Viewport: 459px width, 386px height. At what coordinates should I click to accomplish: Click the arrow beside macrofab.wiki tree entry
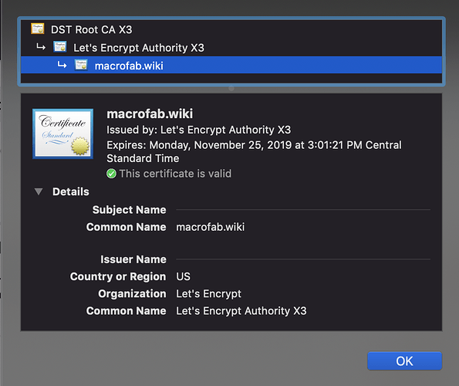(62, 65)
